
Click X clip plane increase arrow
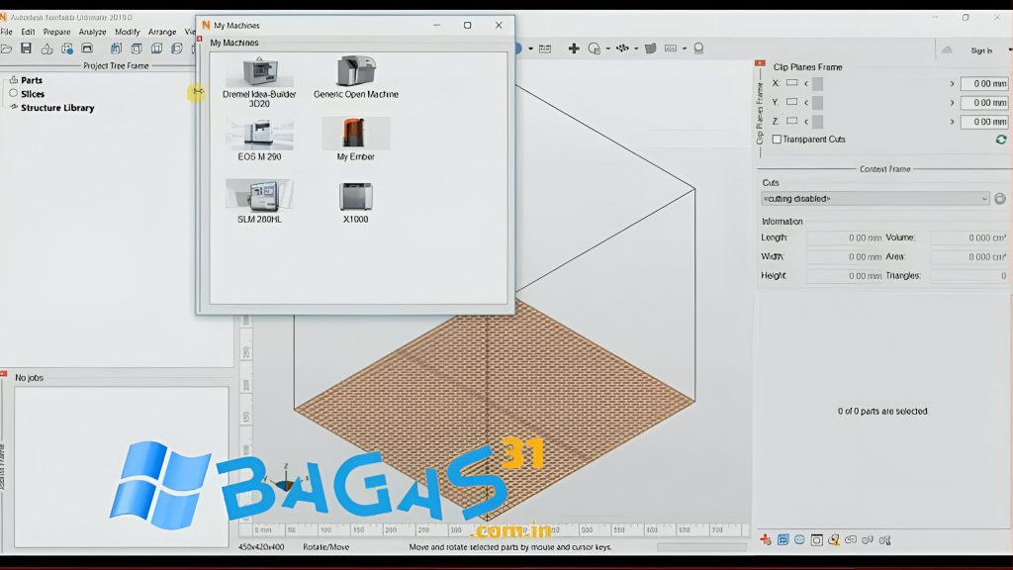coord(952,83)
